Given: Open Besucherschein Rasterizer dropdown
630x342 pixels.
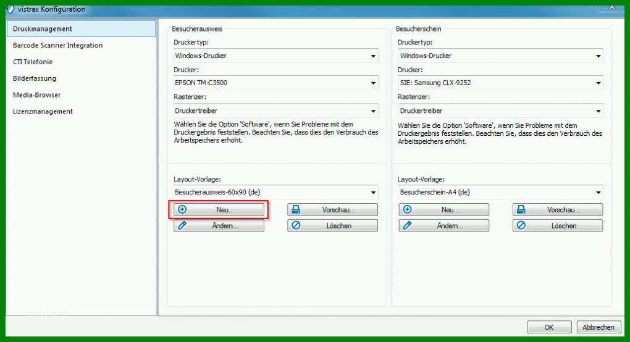Looking at the screenshot, I should 501,111.
